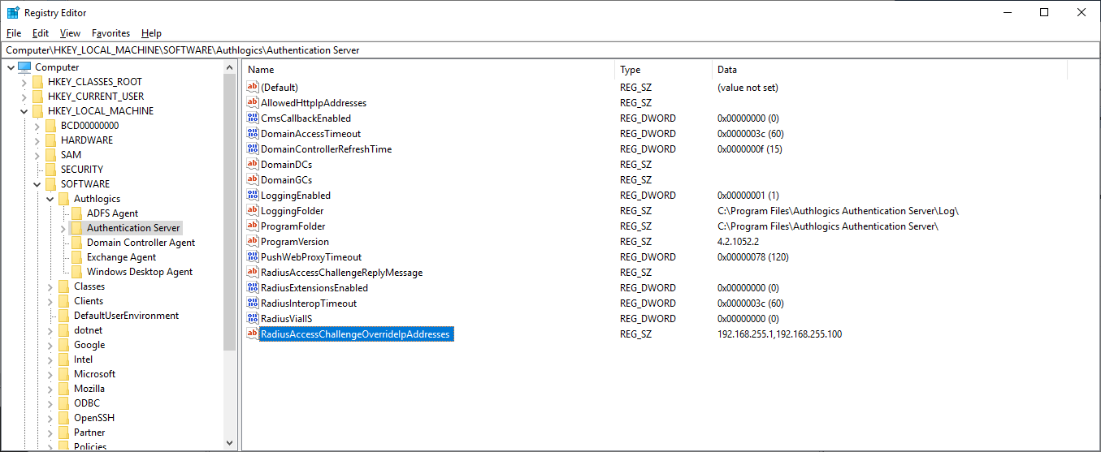The image size is (1101, 452).
Task: Select the Mozilla key in the tree
Action: 89,389
